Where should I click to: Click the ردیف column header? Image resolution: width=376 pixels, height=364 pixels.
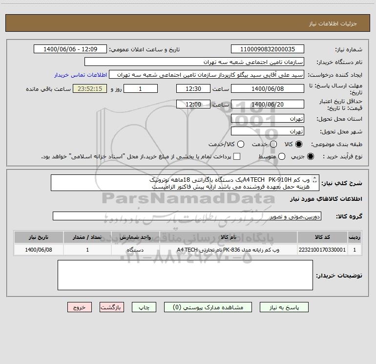point(355,237)
